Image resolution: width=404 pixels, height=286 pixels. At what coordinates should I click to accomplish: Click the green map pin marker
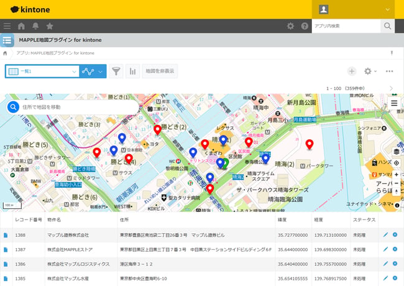click(226, 163)
